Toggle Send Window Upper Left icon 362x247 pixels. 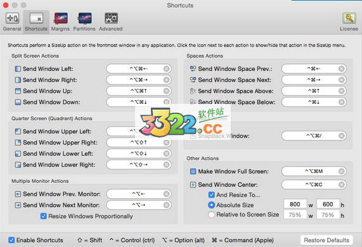click(x=18, y=132)
